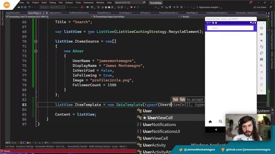Viewport: 275px width, 154px height.
Task: Open the Call Stack panel tab
Action: [x=9, y=146]
